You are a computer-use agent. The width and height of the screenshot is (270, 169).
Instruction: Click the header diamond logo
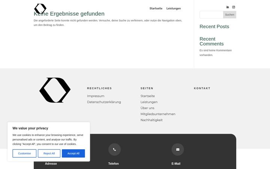click(40, 9)
